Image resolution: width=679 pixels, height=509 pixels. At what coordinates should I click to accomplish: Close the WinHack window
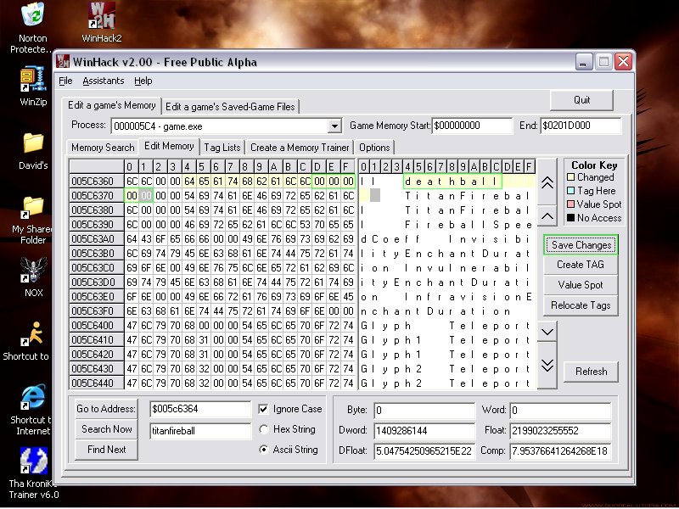[x=624, y=61]
